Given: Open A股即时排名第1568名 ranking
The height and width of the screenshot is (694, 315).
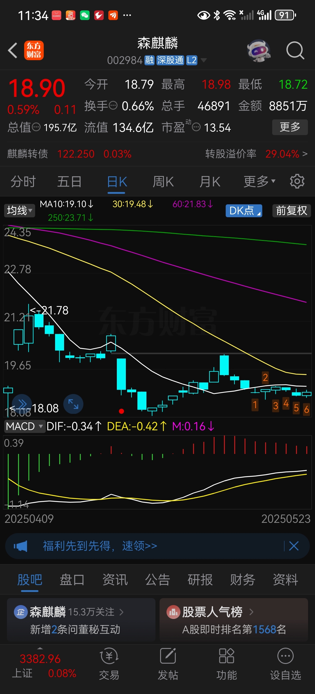Looking at the screenshot, I should pyautogui.click(x=234, y=629).
